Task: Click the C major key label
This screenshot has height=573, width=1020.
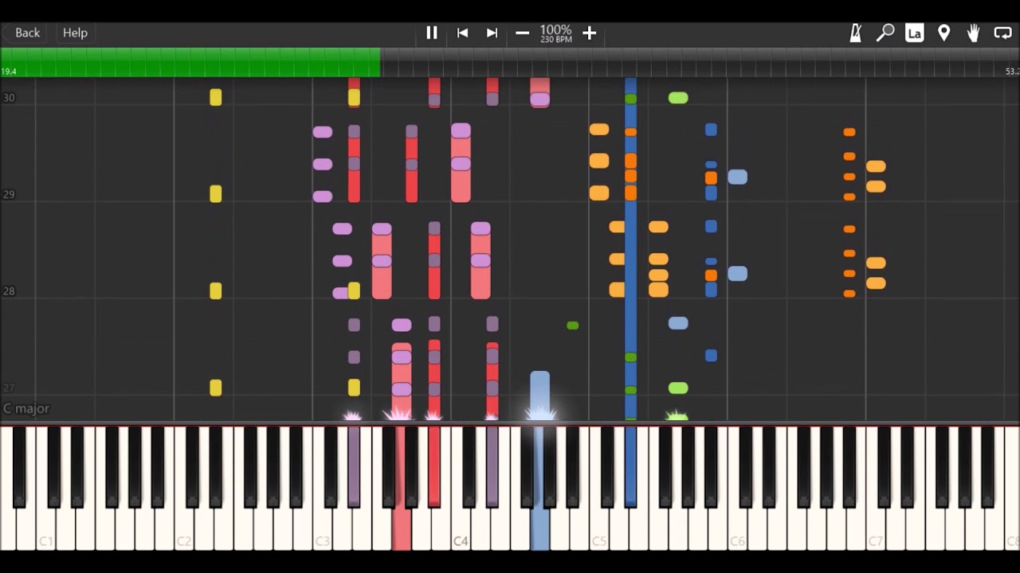Action: [26, 408]
